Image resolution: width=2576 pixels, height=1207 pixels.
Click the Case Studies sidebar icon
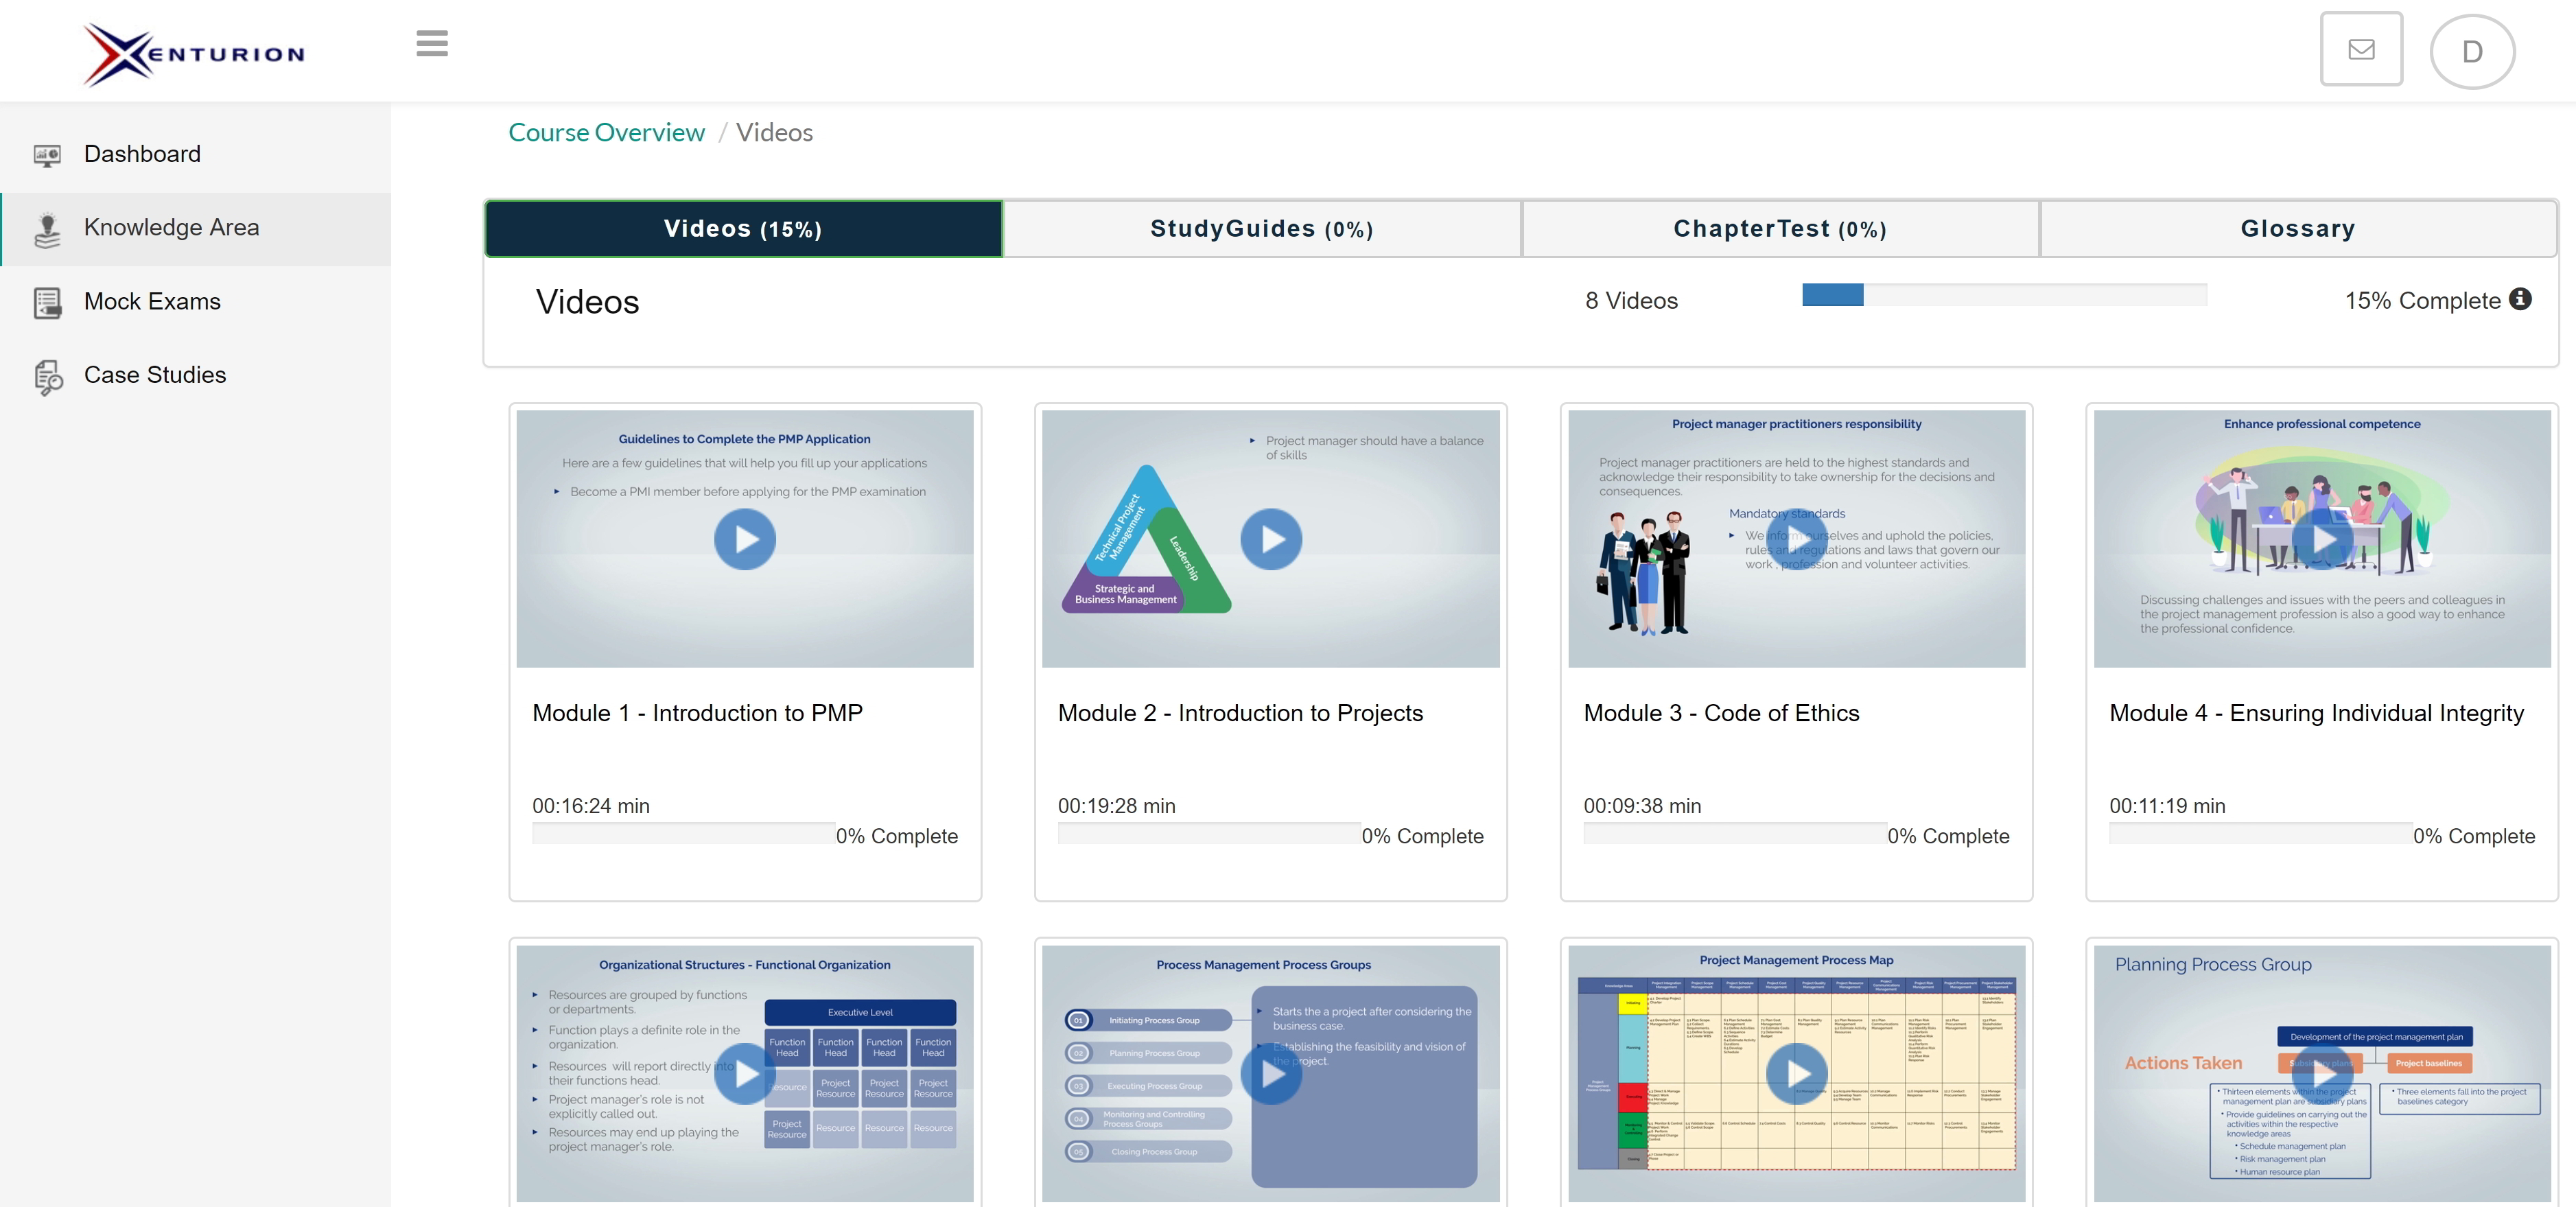point(47,377)
